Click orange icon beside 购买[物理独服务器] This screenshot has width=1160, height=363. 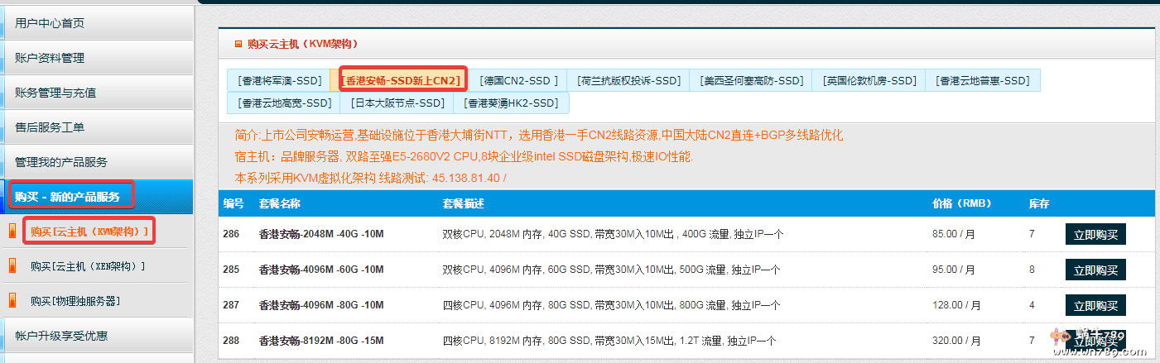[12, 301]
